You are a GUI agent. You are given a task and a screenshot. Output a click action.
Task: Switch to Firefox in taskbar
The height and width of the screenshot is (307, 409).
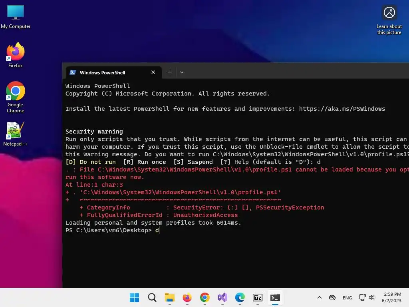187,297
